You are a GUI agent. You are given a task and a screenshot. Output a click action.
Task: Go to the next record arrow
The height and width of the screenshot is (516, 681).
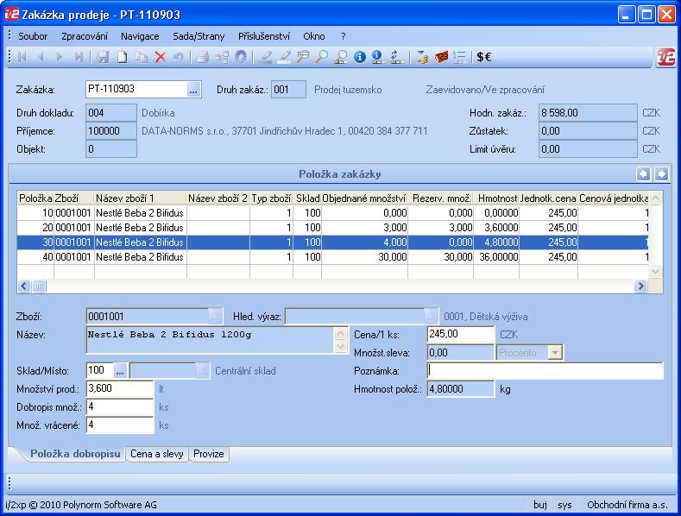[60, 57]
